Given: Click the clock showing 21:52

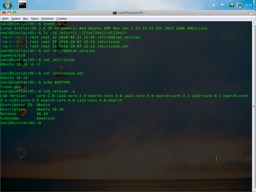Looking at the screenshot, I should pos(248,5).
